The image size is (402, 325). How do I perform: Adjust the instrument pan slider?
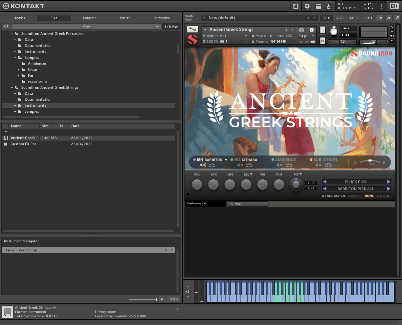(342, 42)
